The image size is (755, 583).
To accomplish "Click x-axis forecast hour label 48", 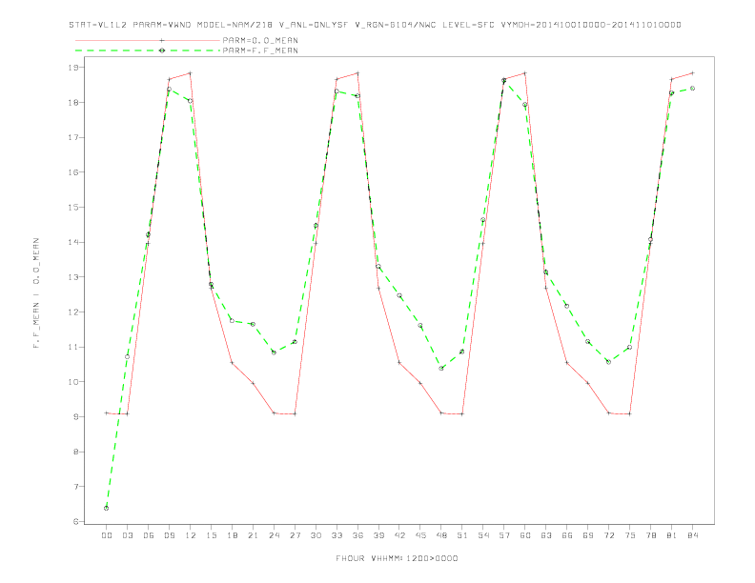I will click(x=441, y=535).
